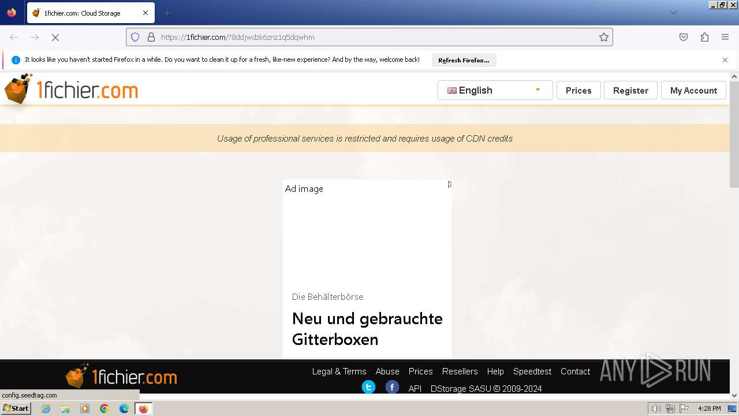Launch Microsoft Edge from the taskbar
Screen dimensions: 739x416
pyautogui.click(x=124, y=408)
